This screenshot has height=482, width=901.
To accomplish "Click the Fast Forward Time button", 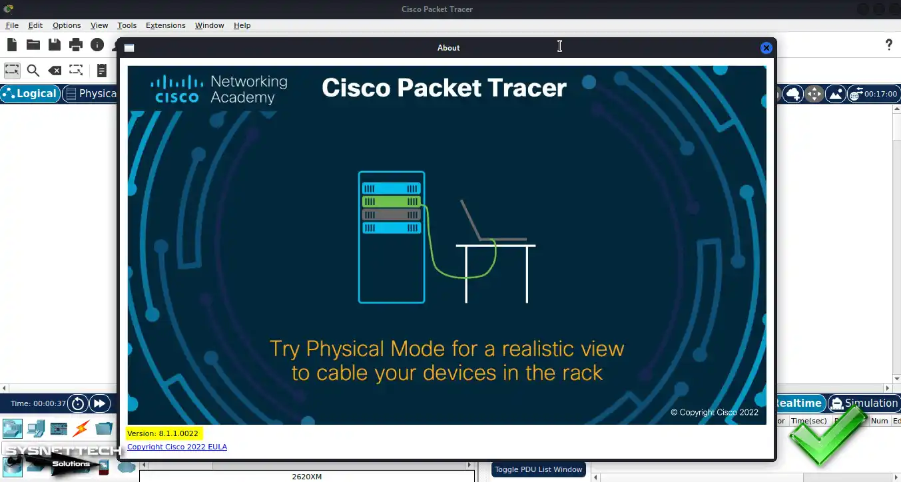I will click(x=99, y=403).
